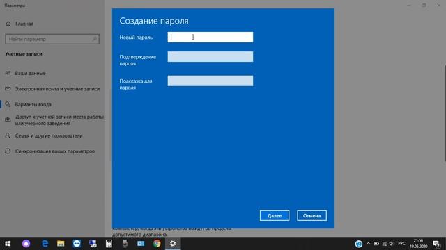
Task: Launch Google Chrome from the taskbar
Action: point(157,244)
